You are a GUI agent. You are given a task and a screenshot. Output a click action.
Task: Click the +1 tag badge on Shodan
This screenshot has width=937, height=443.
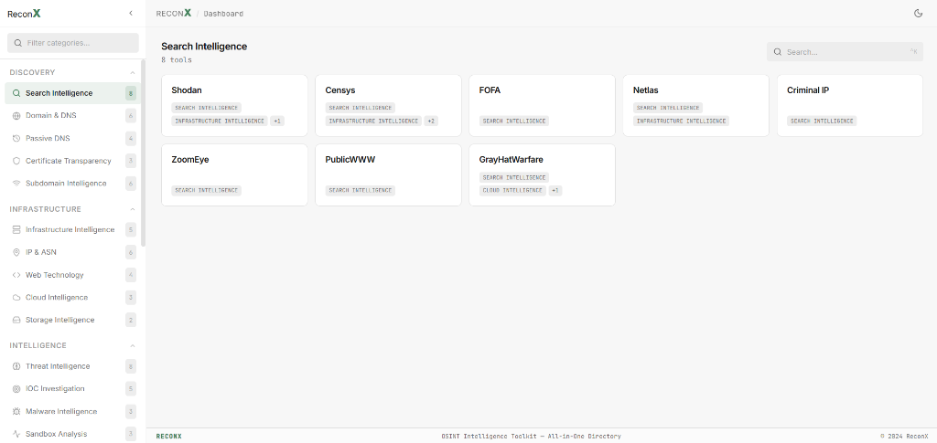pos(276,121)
